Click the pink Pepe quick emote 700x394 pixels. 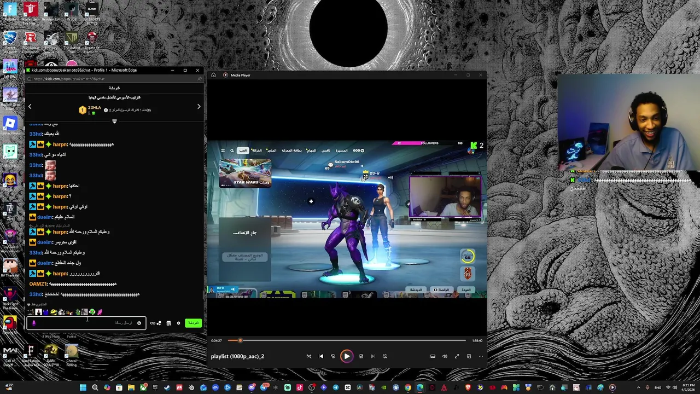pyautogui.click(x=100, y=312)
